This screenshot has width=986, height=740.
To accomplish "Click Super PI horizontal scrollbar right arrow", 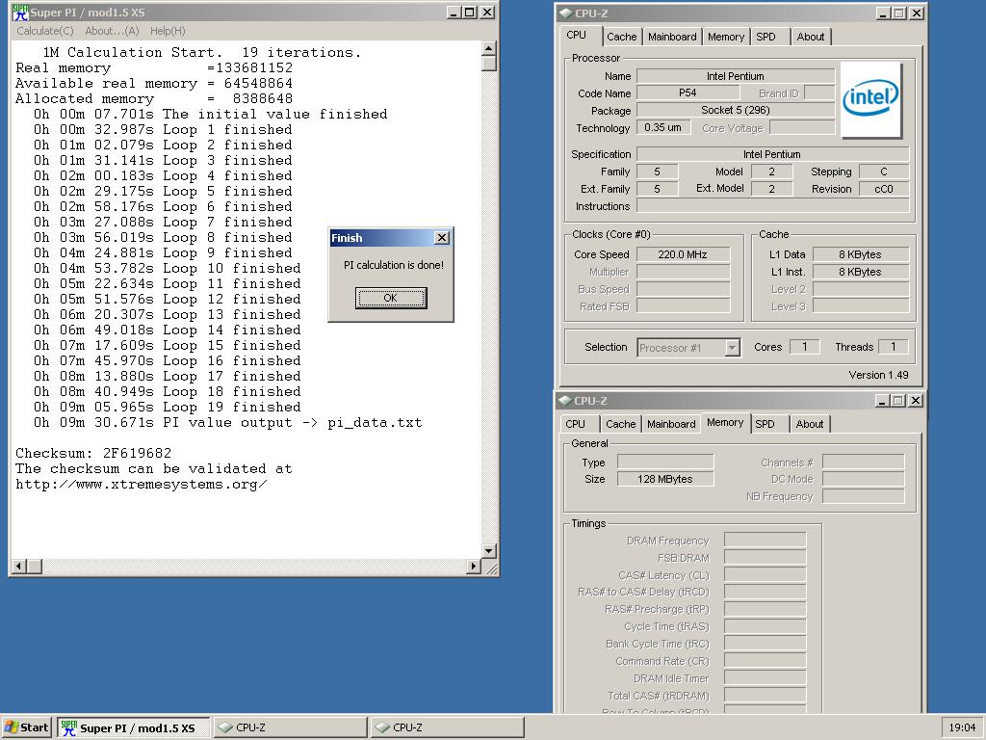I will (474, 567).
